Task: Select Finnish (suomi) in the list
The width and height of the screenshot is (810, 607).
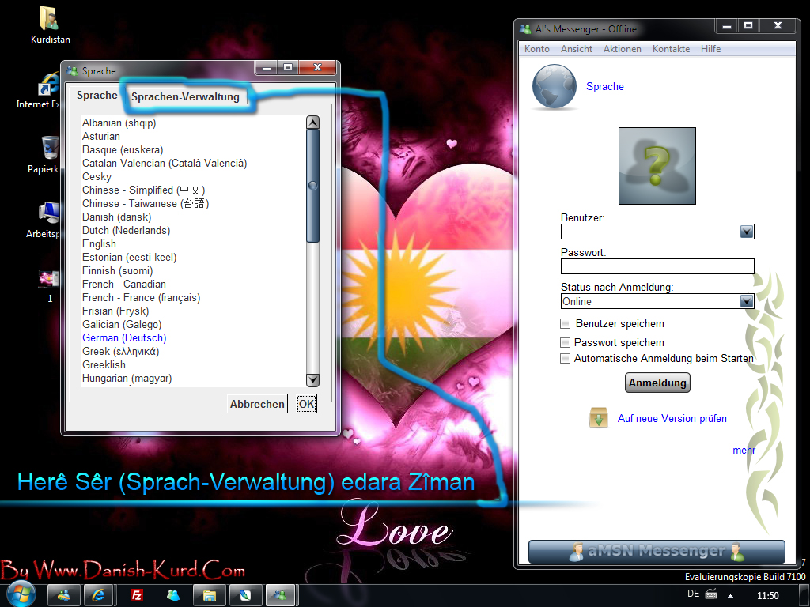Action: pos(117,270)
